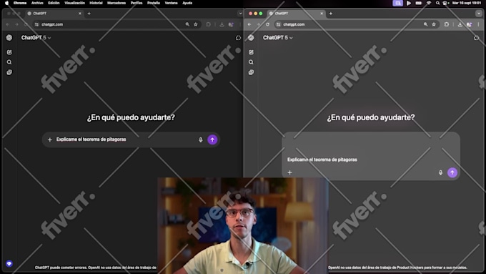486x274 pixels.
Task: Open tab search dropdown in left window
Action: [240, 14]
